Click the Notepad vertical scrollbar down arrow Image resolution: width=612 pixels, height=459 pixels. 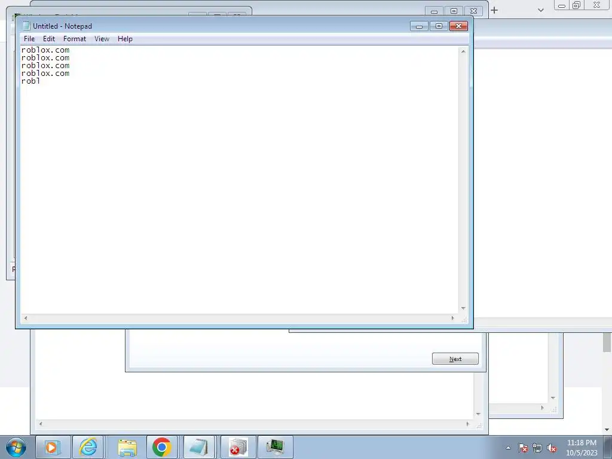pyautogui.click(x=463, y=308)
